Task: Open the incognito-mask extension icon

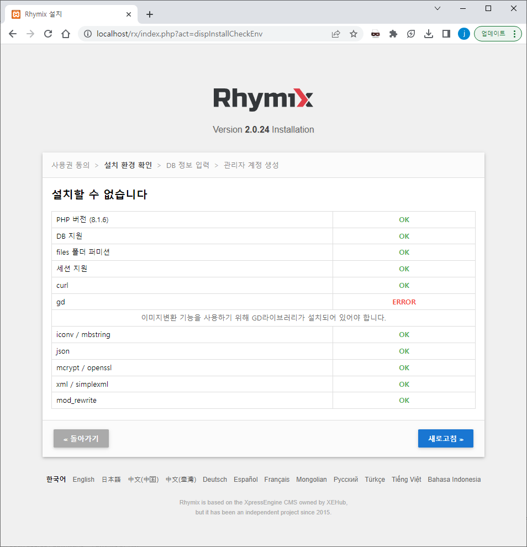Action: [x=375, y=34]
